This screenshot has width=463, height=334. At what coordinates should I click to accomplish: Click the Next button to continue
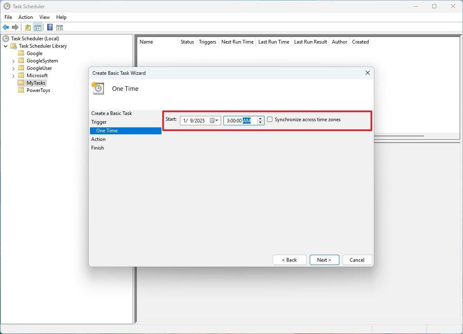tap(324, 260)
